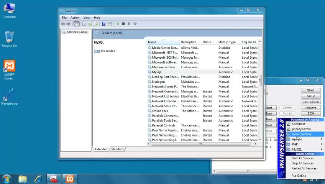This screenshot has width=325, height=184.
Task: Sort services by the Name column header
Action: [x=163, y=42]
